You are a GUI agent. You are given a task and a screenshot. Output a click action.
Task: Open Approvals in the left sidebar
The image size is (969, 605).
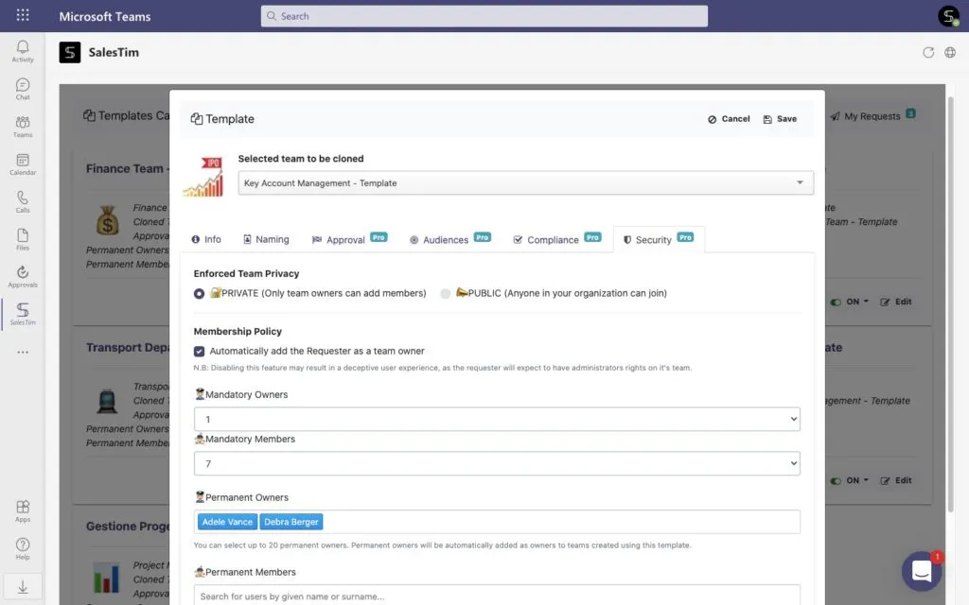(23, 277)
